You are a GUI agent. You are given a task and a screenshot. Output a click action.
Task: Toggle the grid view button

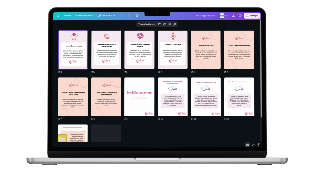(247, 145)
